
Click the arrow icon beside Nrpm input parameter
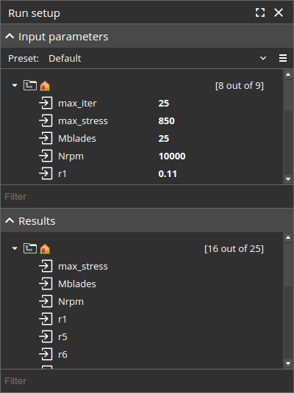46,156
